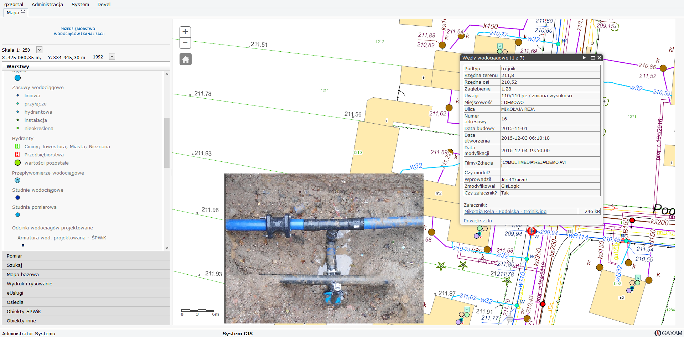Click the dot symbol beside przyłącze

coord(17,104)
